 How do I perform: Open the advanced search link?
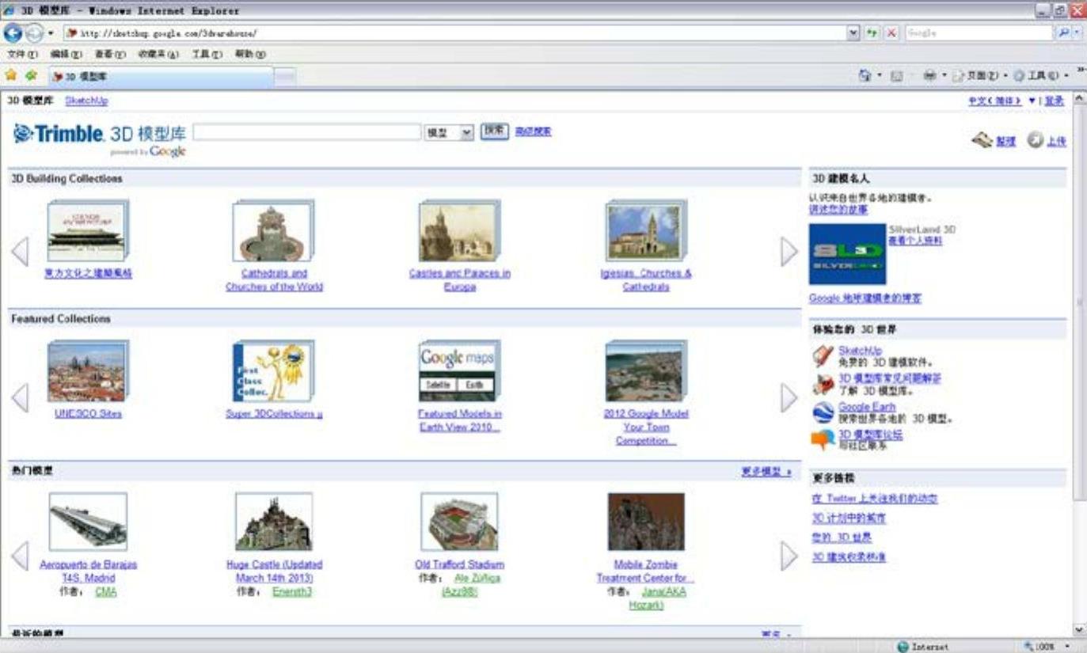tap(533, 132)
